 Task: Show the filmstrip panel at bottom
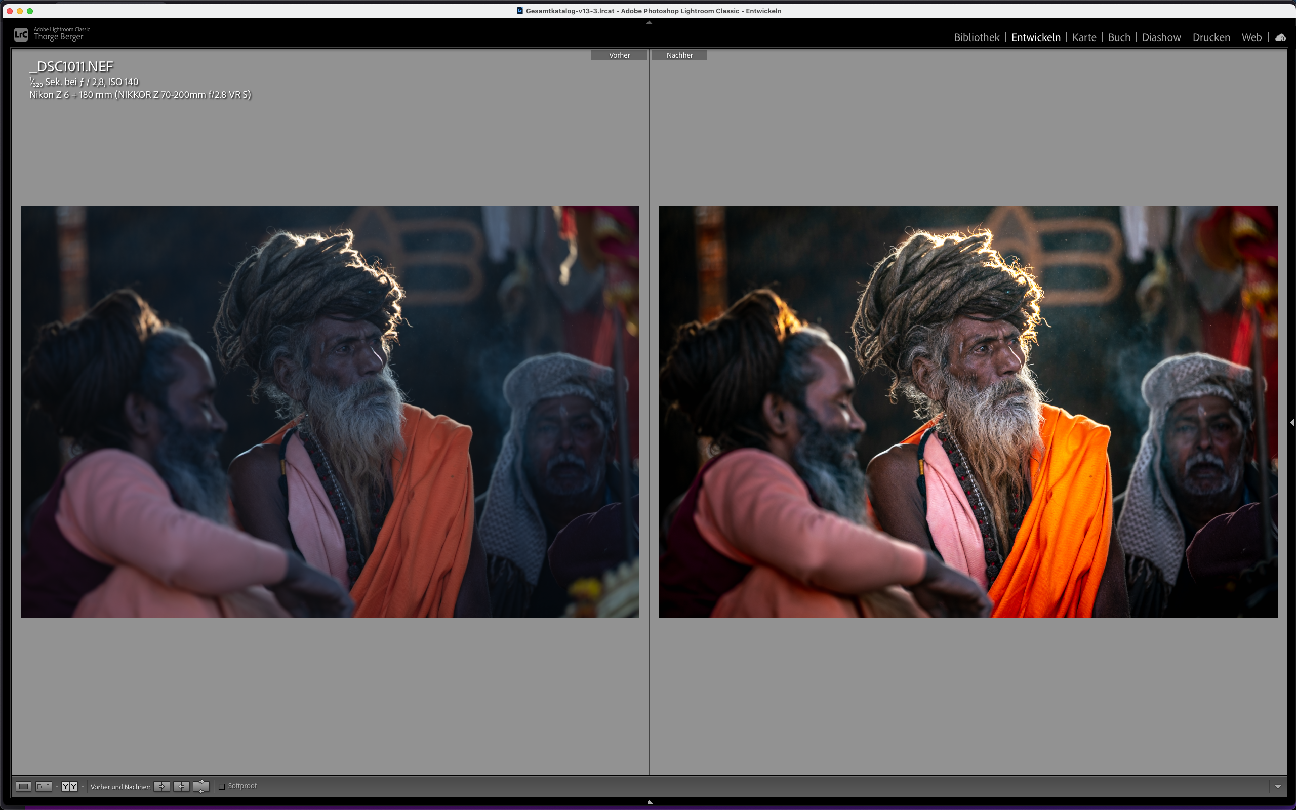point(649,802)
